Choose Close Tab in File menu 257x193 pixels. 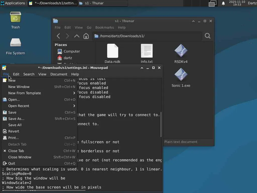pos(39,151)
